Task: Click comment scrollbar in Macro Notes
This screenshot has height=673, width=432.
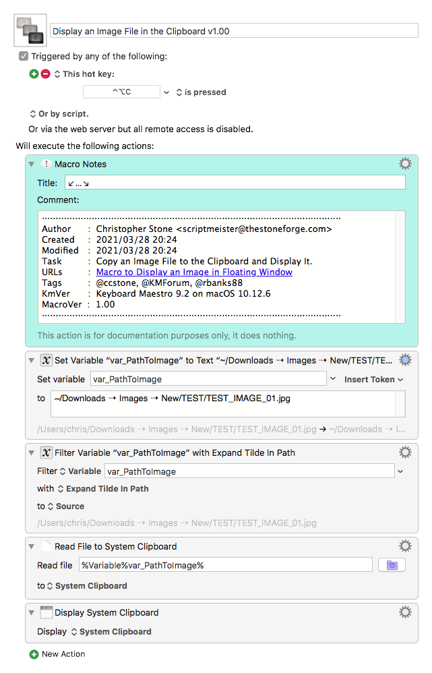Action: coord(400,266)
